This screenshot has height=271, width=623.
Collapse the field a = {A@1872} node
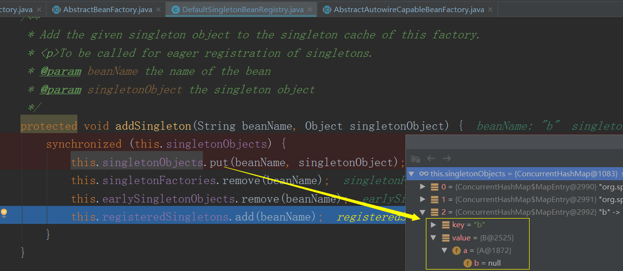[x=444, y=251]
